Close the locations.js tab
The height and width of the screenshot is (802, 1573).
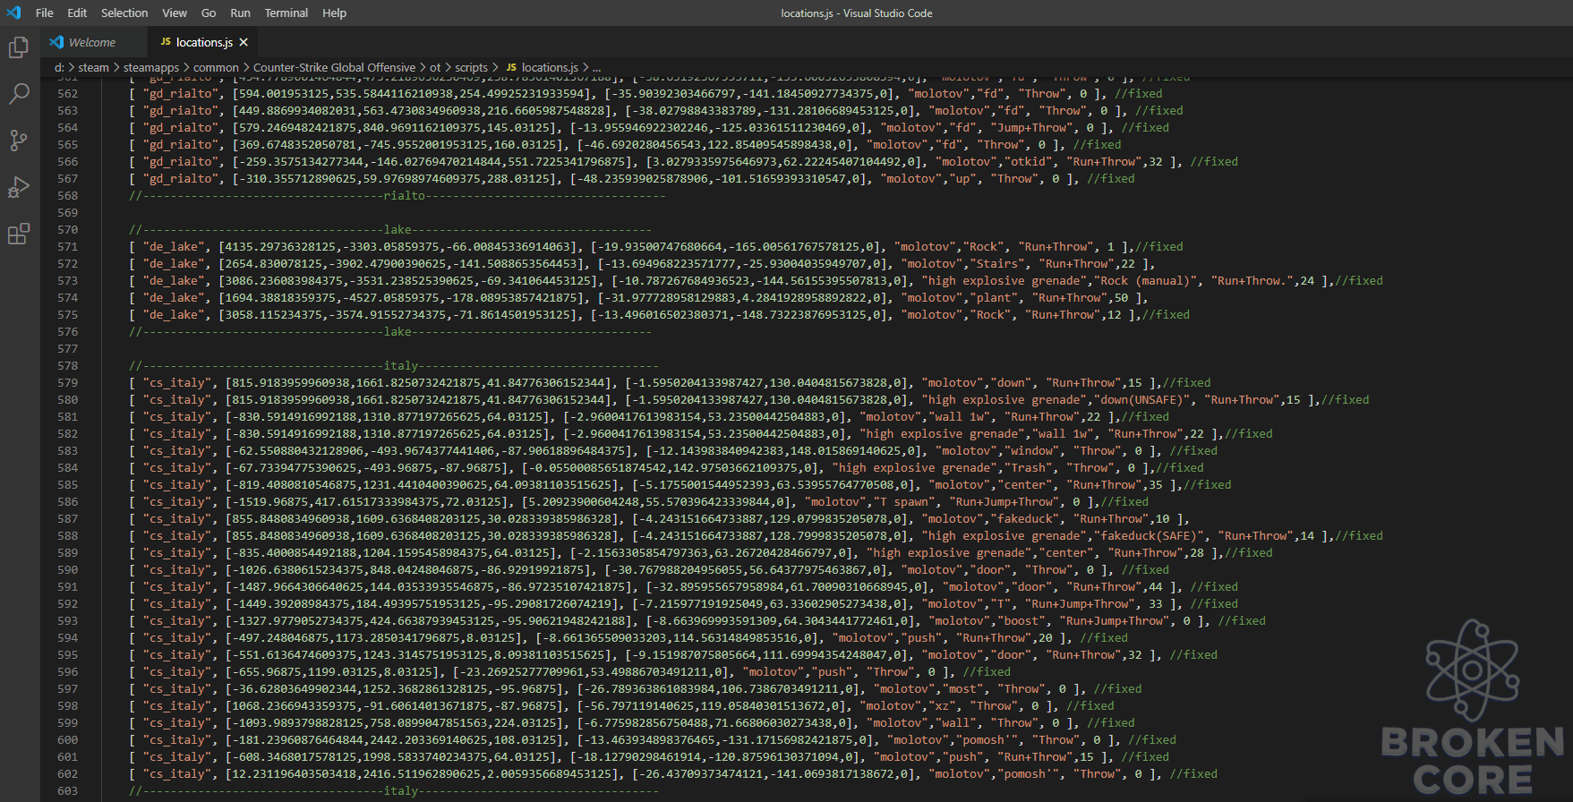point(244,42)
